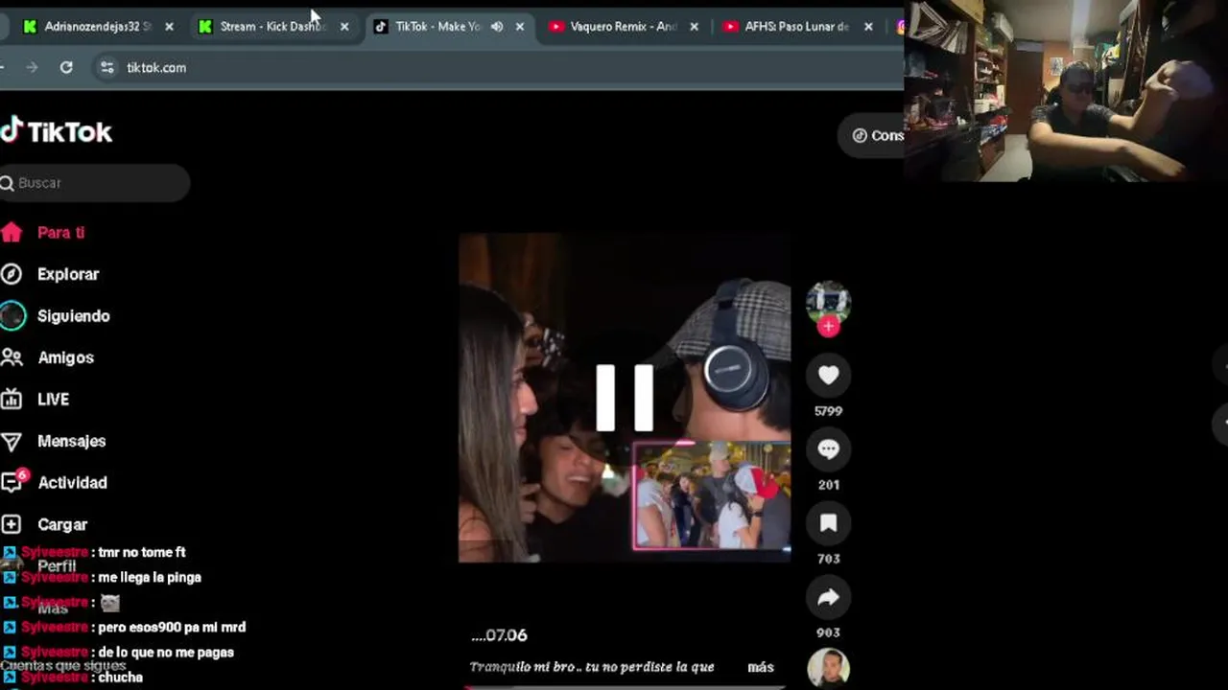Go forward in browser history
Image resolution: width=1228 pixels, height=690 pixels.
click(x=32, y=67)
